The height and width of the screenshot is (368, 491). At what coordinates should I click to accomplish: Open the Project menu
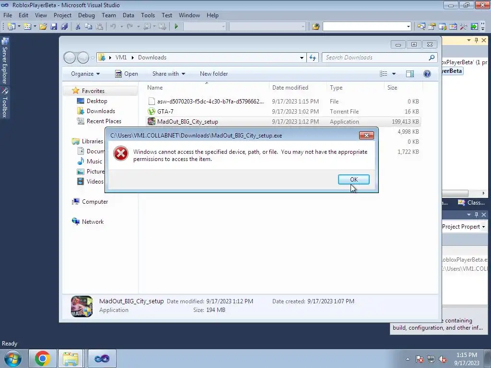click(x=62, y=15)
